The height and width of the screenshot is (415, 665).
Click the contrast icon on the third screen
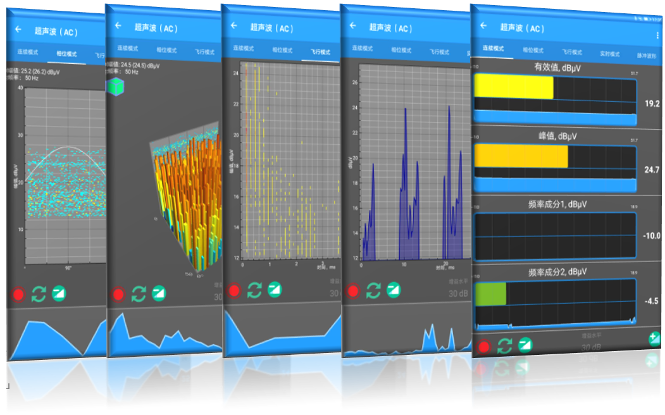275,290
